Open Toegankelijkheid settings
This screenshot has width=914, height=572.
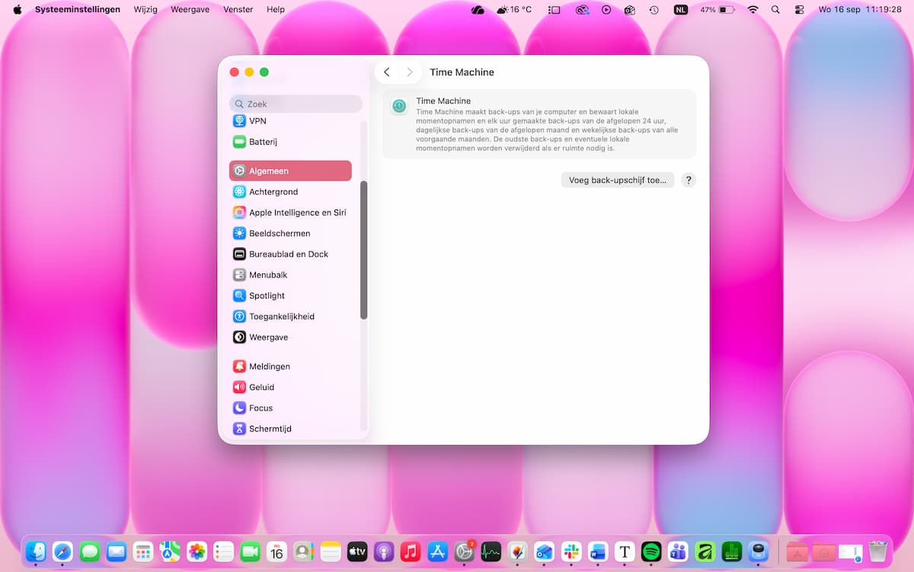pyautogui.click(x=290, y=316)
